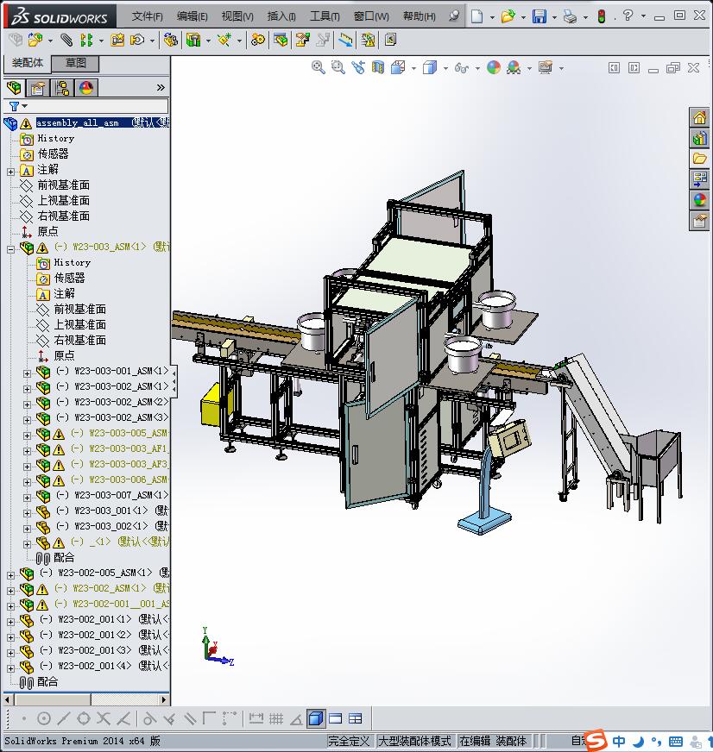Click the Rebuild traffic light icon

[601, 16]
